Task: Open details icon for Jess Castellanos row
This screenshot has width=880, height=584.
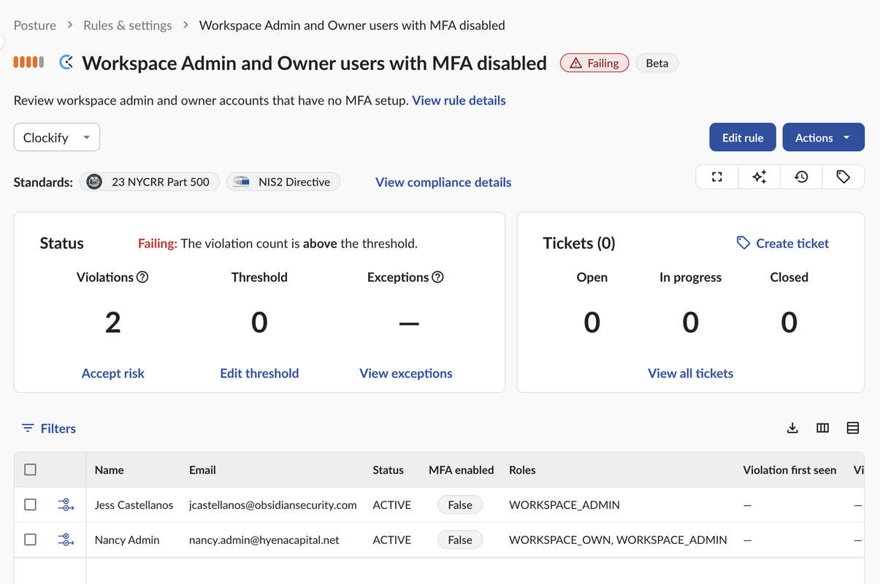Action: click(66, 504)
